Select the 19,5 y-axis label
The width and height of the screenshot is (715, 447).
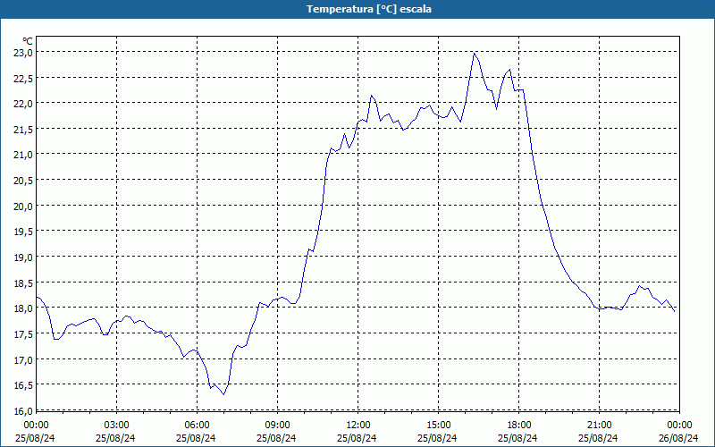click(23, 232)
